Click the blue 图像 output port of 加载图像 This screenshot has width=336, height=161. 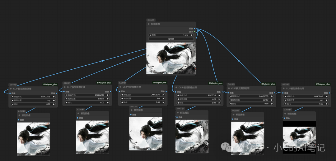tap(194, 28)
